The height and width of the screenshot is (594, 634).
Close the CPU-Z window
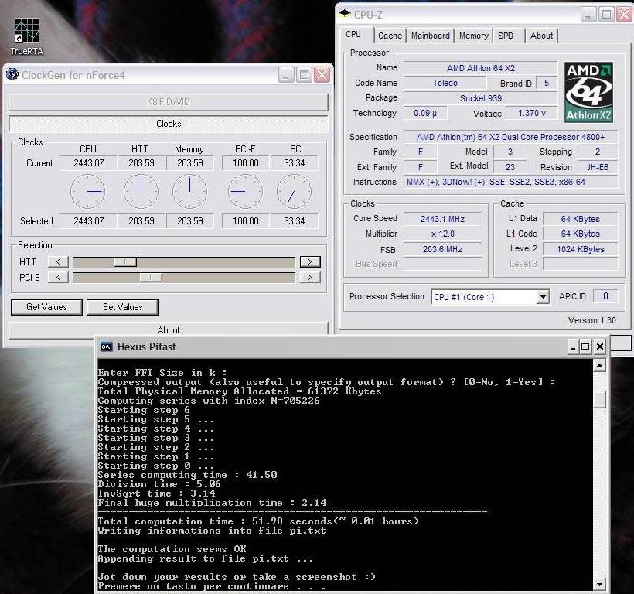click(624, 15)
